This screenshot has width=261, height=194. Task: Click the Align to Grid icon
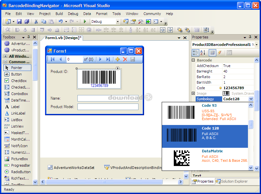8,30
